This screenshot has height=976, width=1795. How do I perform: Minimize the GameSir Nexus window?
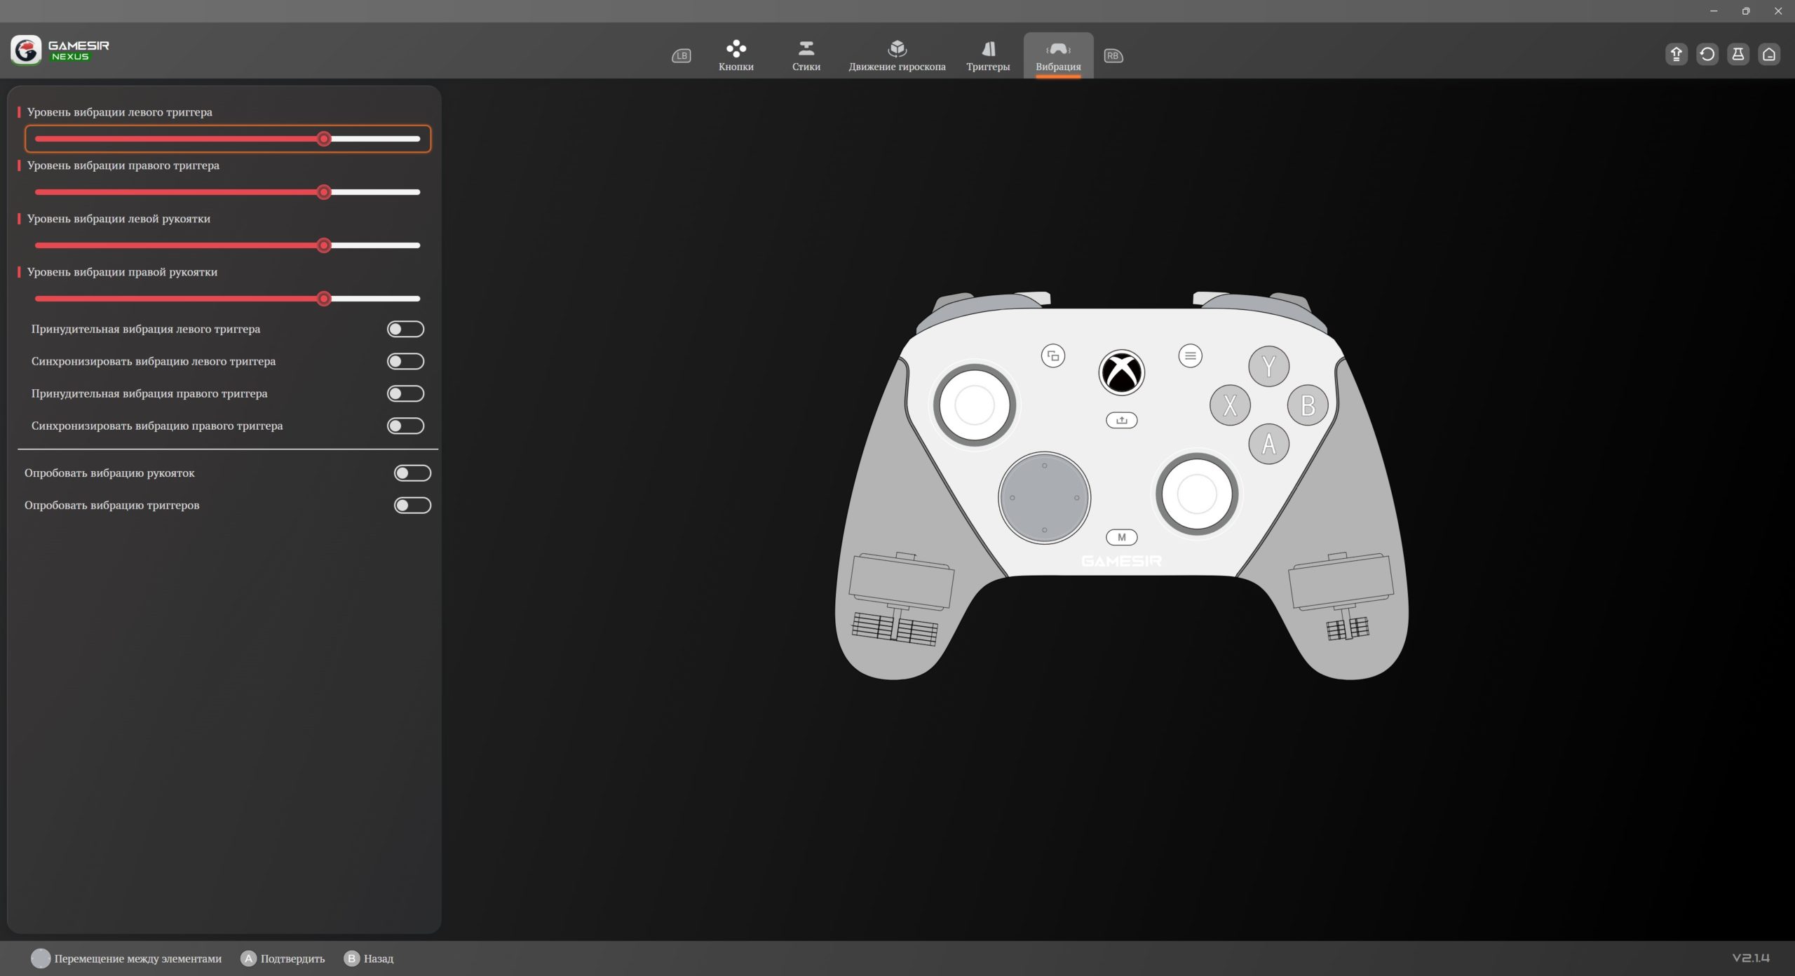(1714, 11)
